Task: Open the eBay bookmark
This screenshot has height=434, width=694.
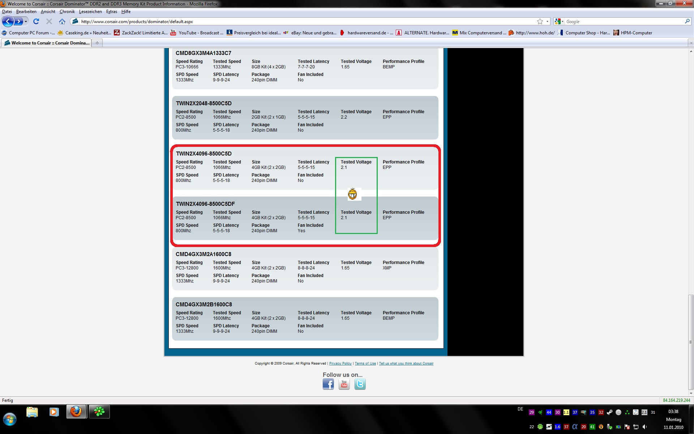Action: (310, 33)
